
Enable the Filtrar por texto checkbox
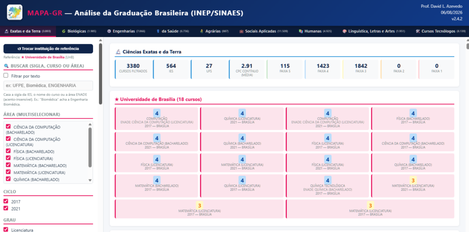pos(6,76)
